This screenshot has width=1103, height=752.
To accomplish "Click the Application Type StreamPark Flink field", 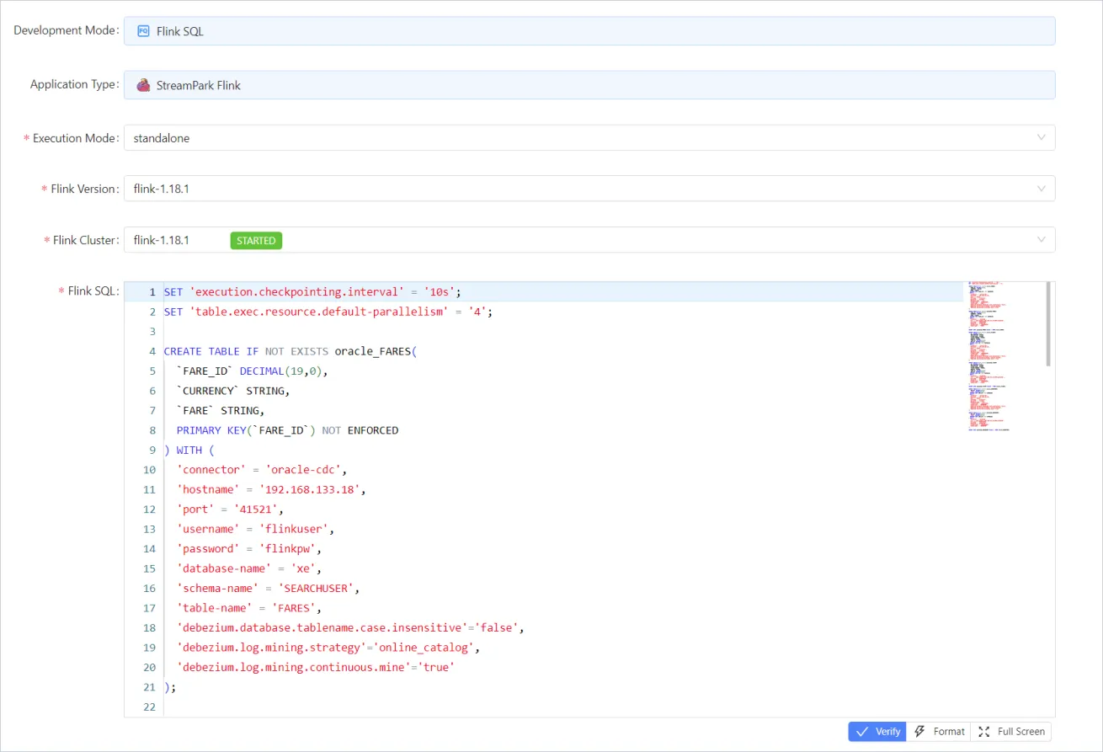I will tap(589, 84).
